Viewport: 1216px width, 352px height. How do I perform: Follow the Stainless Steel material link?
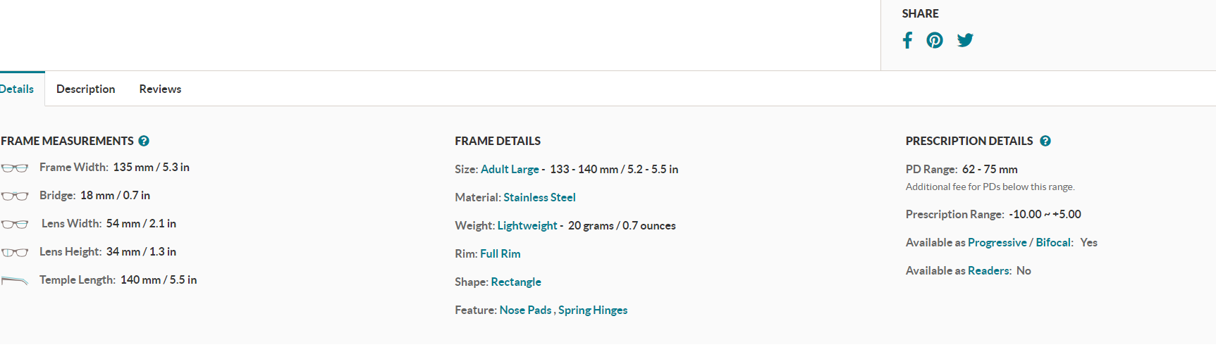(x=539, y=197)
